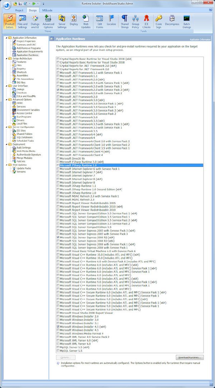
Task: Open the Web Updates view
Action: pos(86,22)
